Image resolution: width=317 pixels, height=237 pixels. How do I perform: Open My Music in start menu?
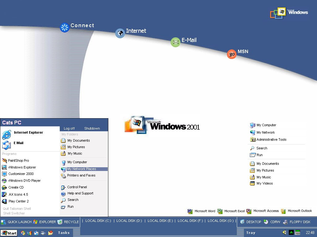pos(72,153)
